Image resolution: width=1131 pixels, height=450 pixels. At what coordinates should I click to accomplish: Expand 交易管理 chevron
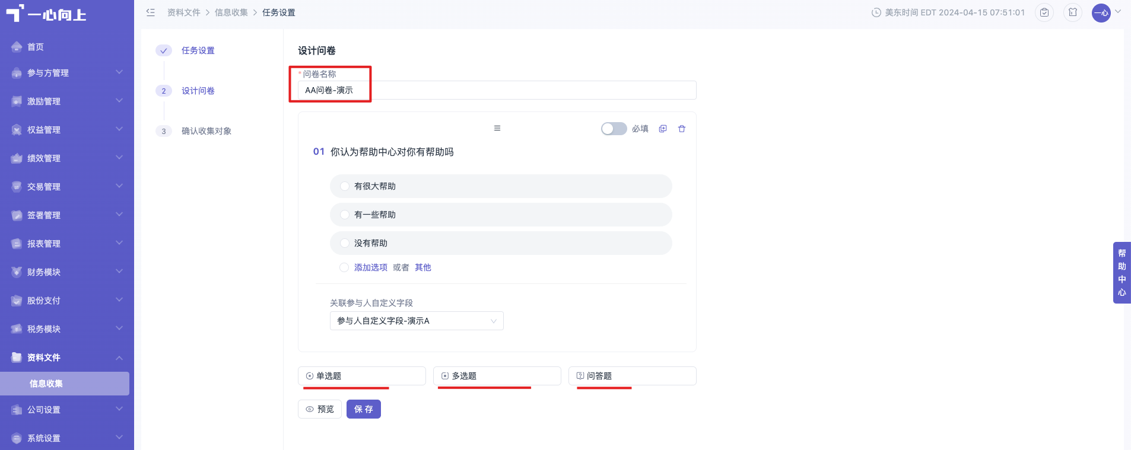pos(119,186)
